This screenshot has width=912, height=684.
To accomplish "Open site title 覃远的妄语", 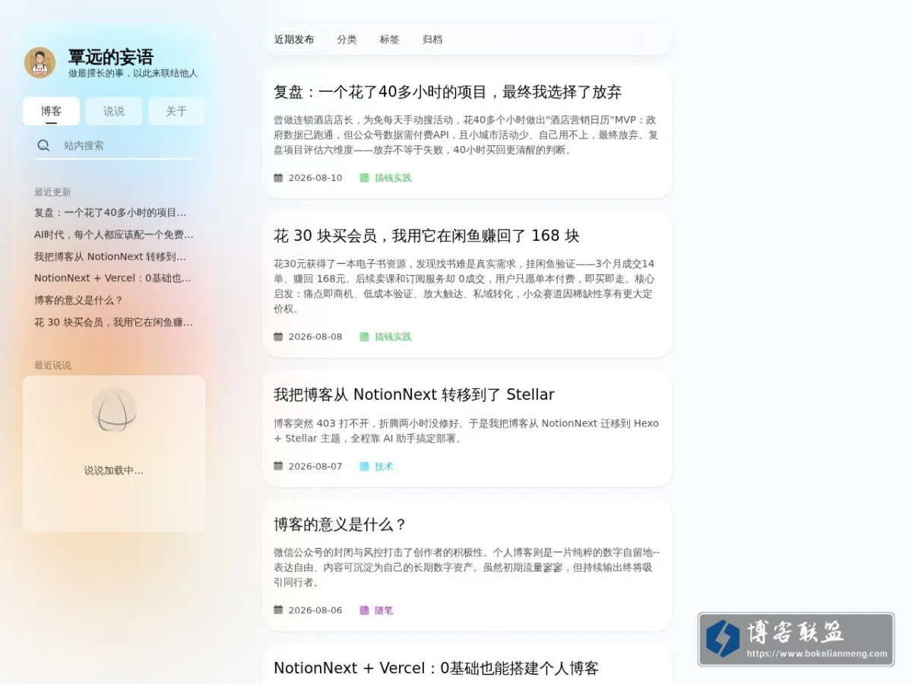I will (110, 57).
